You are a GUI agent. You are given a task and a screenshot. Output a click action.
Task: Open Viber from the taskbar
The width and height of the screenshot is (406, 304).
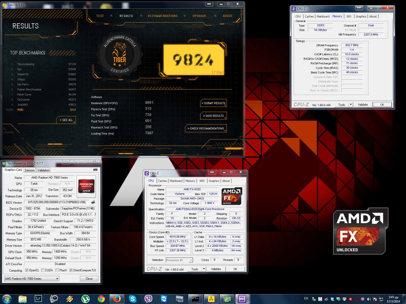coord(148,299)
